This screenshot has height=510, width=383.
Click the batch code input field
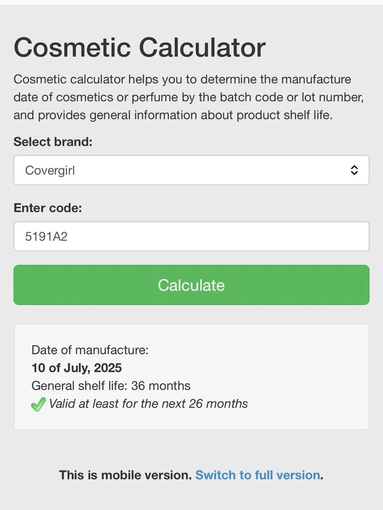point(191,236)
